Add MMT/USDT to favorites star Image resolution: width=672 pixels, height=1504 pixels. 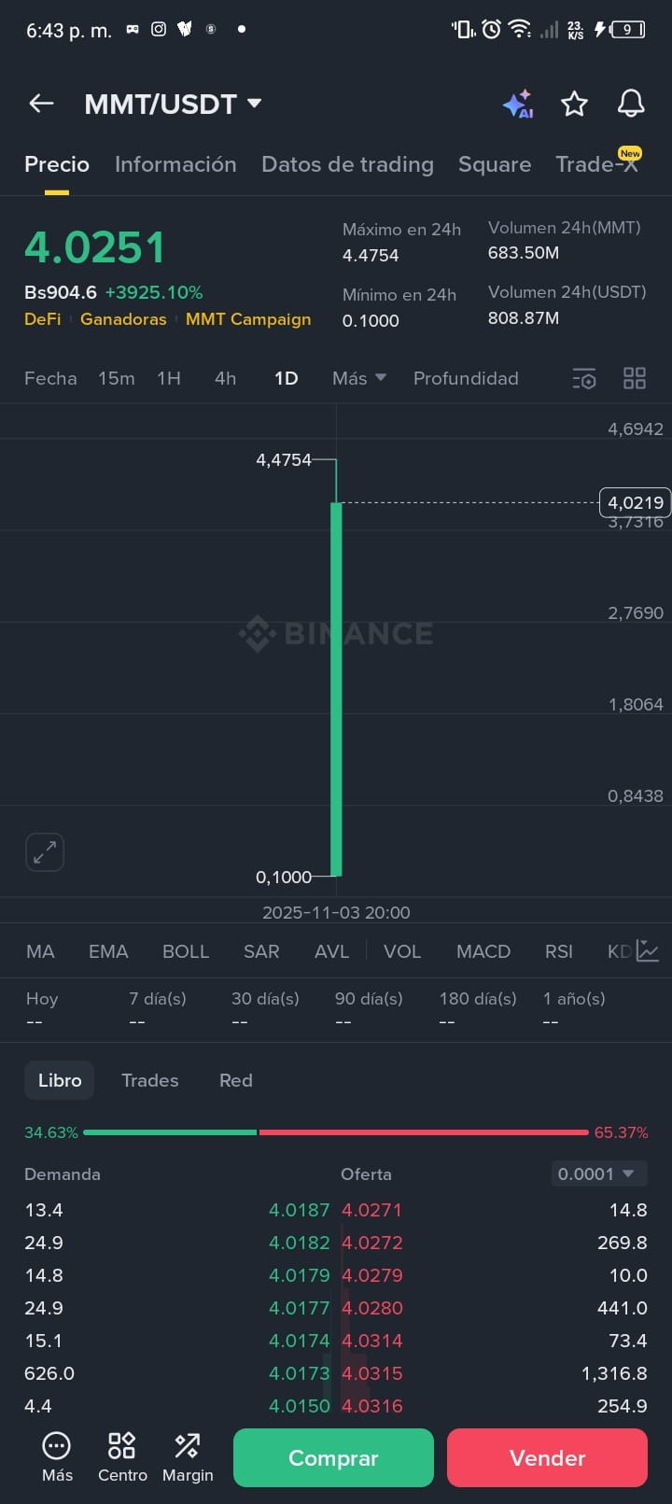click(574, 104)
